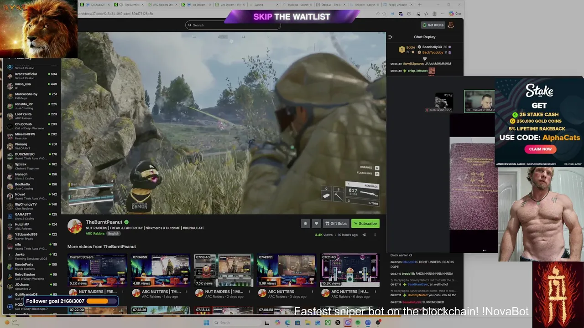Open the 07:18:40 video thumbnail
Image resolution: width=584 pixels, height=328 pixels.
coord(224,271)
